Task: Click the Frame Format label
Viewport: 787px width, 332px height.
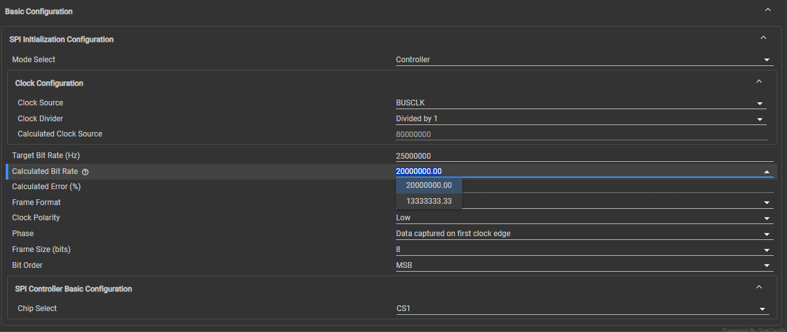Action: click(x=36, y=203)
